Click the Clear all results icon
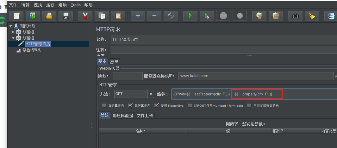 click(x=276, y=16)
